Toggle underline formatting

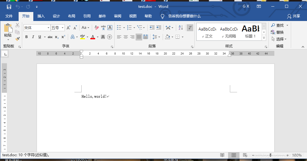[40, 37]
